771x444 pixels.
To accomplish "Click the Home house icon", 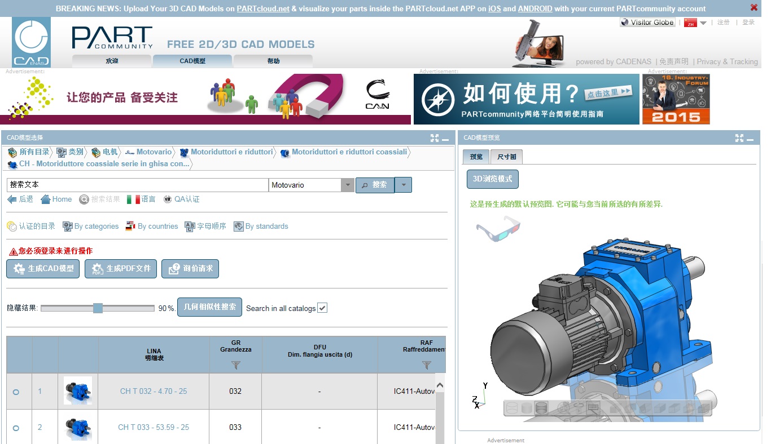I will pyautogui.click(x=45, y=199).
